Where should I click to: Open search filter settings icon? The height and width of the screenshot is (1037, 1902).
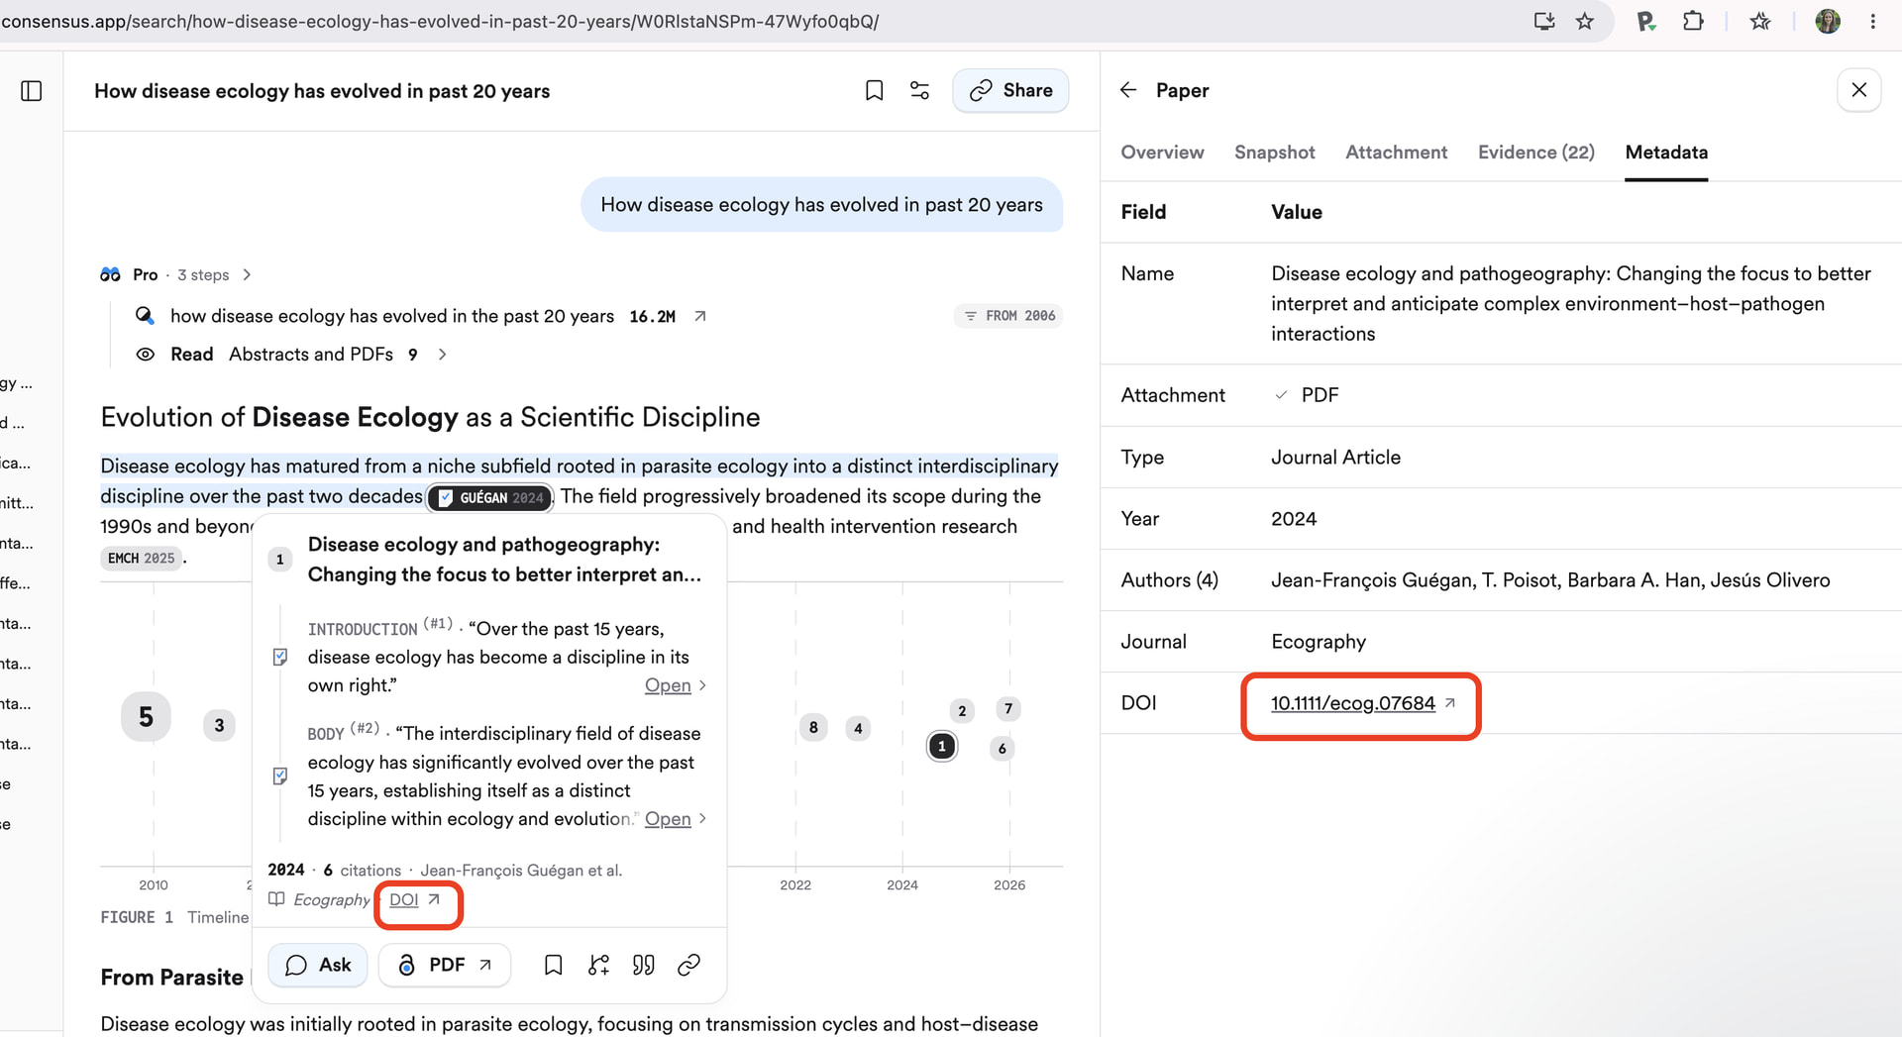pyautogui.click(x=919, y=91)
